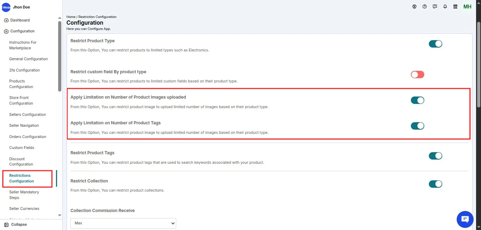Open the user account profile icon

[414, 6]
